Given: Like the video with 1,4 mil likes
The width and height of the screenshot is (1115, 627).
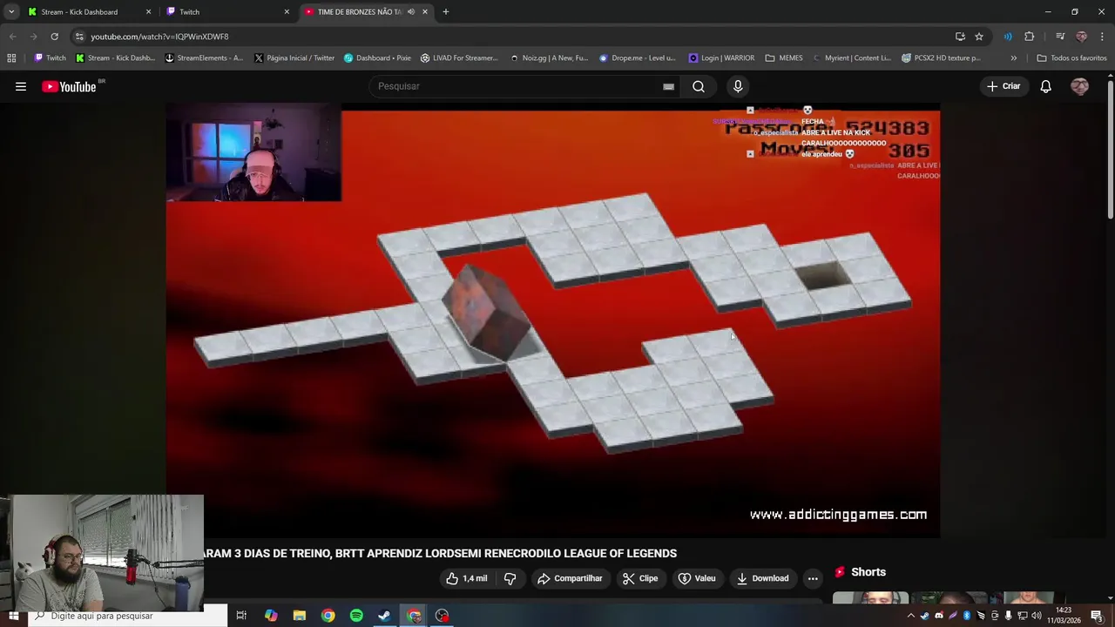Looking at the screenshot, I should point(466,578).
